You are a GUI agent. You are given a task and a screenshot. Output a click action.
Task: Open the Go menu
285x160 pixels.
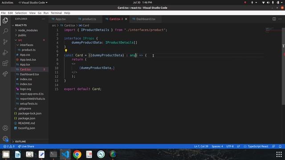40,13
